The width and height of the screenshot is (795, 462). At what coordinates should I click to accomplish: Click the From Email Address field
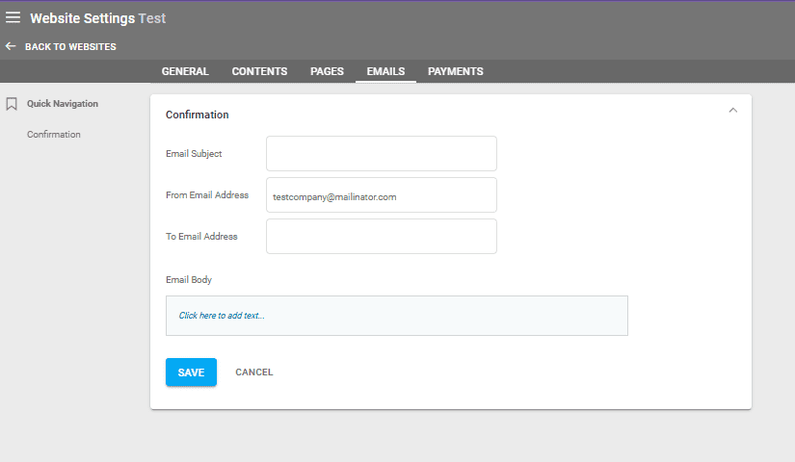(381, 195)
